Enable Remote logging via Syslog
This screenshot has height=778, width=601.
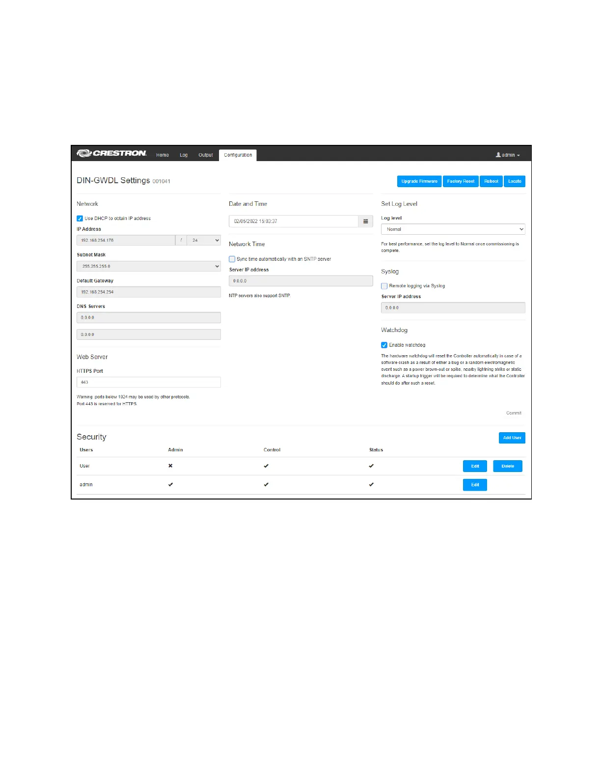click(x=384, y=286)
